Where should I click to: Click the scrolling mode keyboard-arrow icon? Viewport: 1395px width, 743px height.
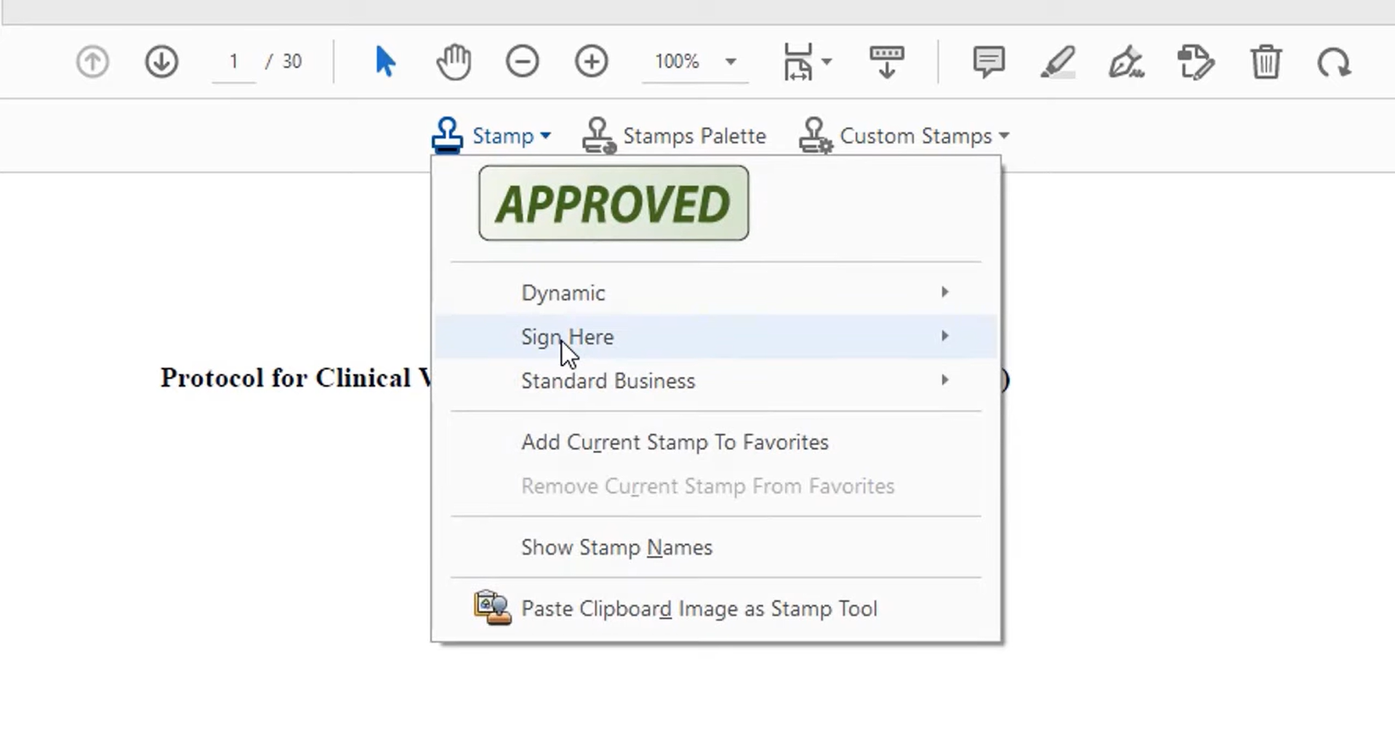886,62
